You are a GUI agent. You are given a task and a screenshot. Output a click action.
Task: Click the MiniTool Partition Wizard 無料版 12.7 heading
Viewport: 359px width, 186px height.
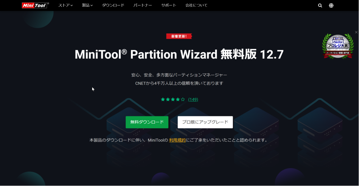[179, 55]
